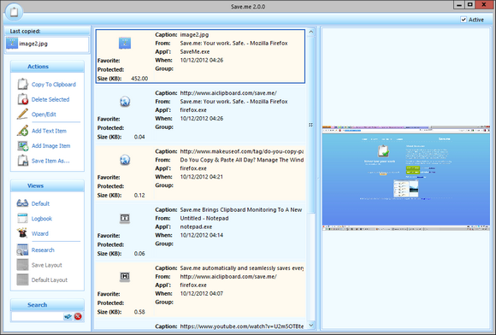496x335 pixels.
Task: Click the splitter grip between list and preview
Action: point(317,179)
